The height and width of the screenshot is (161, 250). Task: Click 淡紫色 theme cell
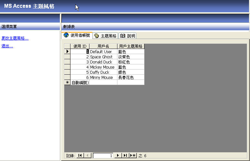coord(131,57)
